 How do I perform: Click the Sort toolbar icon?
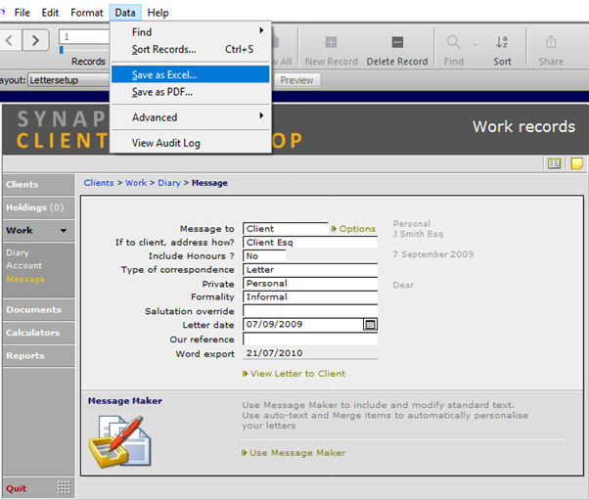502,42
